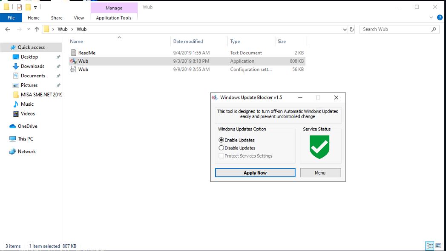Switch to the View ribbon tab
Image resolution: width=446 pixels, height=251 pixels.
[79, 18]
